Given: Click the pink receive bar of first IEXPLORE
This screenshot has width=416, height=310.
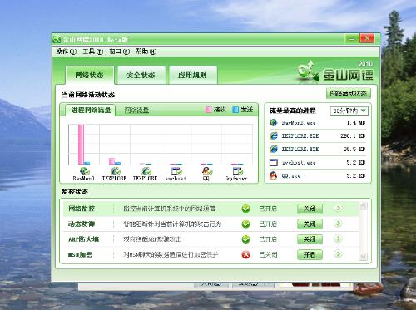Looking at the screenshot, I should 111,161.
